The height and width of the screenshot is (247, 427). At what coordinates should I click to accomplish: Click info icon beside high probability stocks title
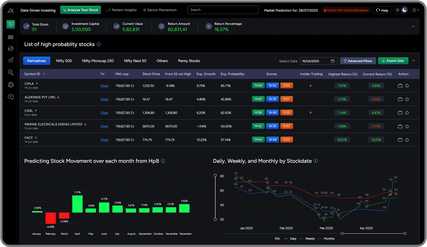(99, 44)
